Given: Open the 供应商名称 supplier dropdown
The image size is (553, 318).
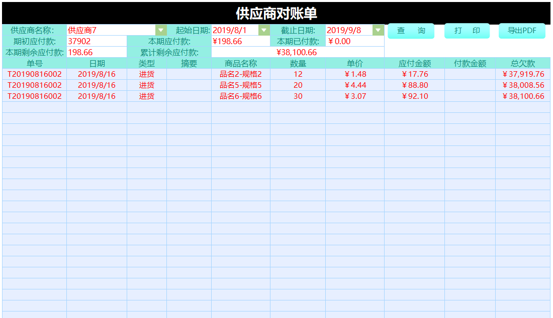Looking at the screenshot, I should point(160,30).
